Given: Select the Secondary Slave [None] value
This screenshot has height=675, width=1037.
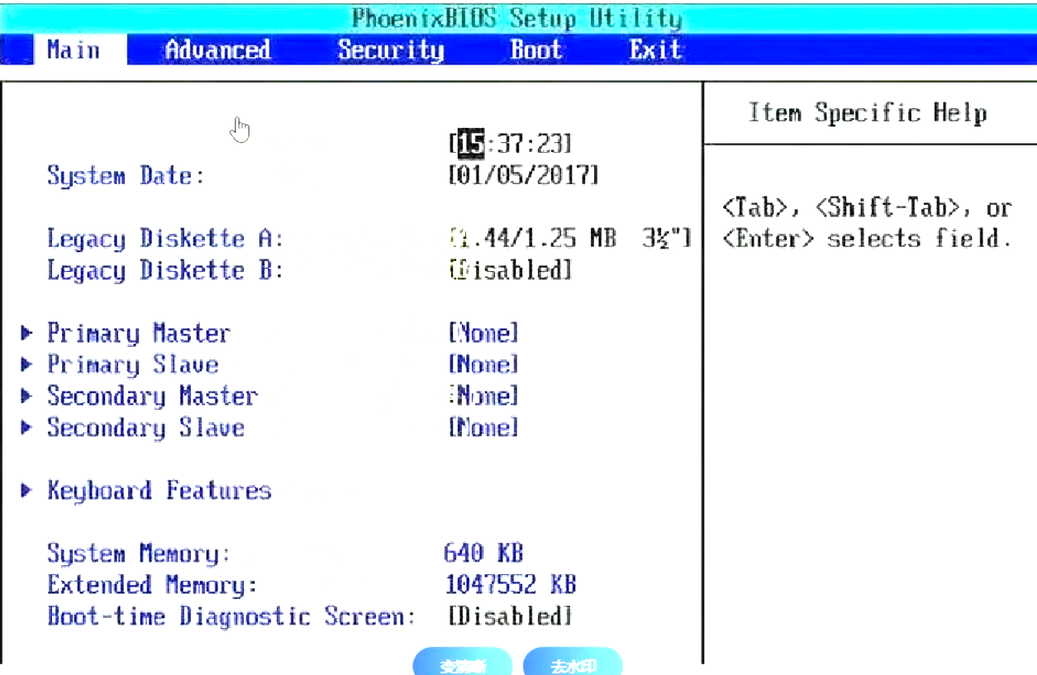Looking at the screenshot, I should (x=483, y=428).
